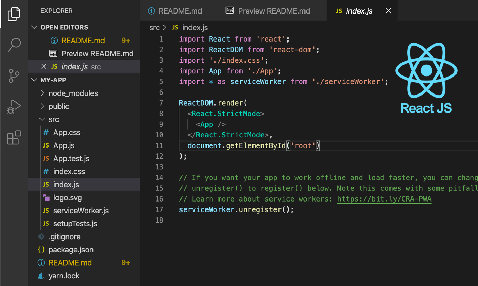Expand the node_modules folder
This screenshot has height=286, width=478.
(73, 93)
